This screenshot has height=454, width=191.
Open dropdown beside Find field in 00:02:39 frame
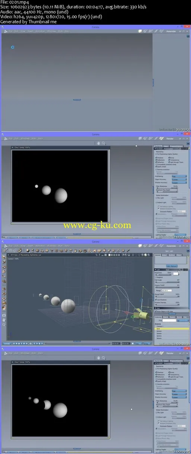click(x=183, y=321)
